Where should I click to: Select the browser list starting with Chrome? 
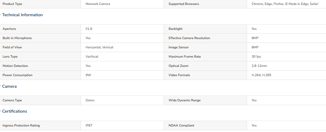pyautogui.click(x=285, y=4)
